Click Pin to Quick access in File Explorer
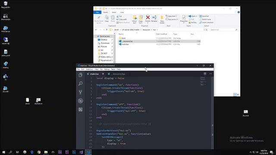The width and height of the screenshot is (276, 155). click(99, 19)
